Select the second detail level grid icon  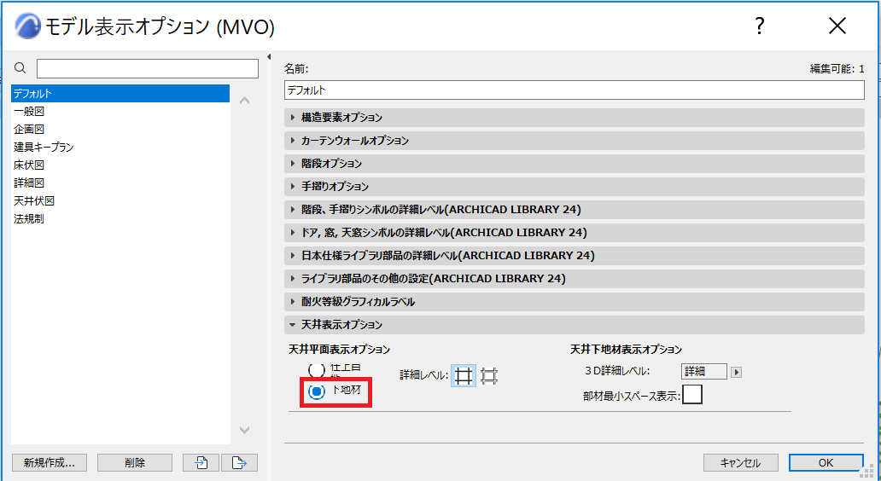[489, 376]
